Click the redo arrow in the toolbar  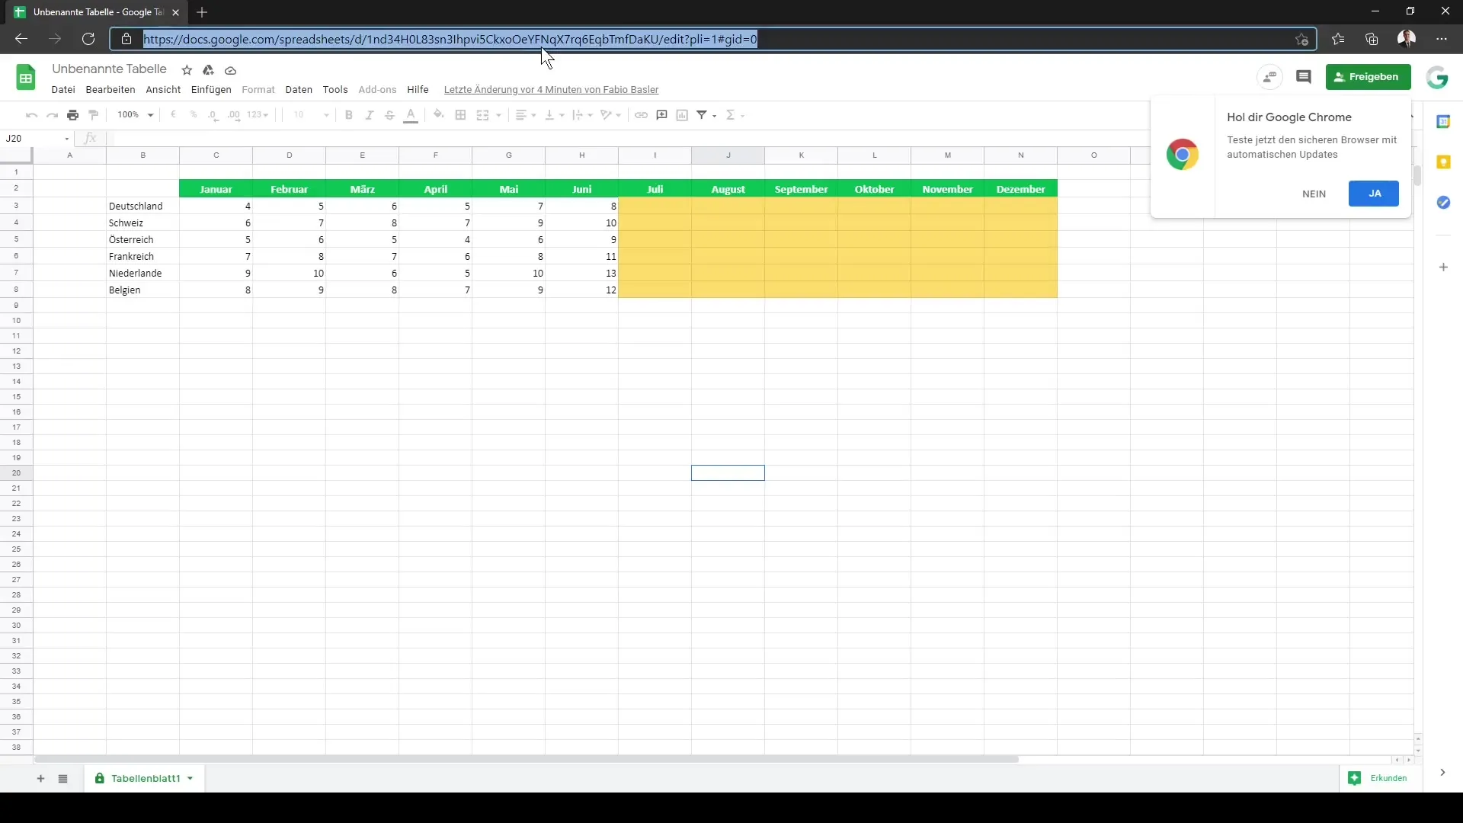tap(52, 115)
